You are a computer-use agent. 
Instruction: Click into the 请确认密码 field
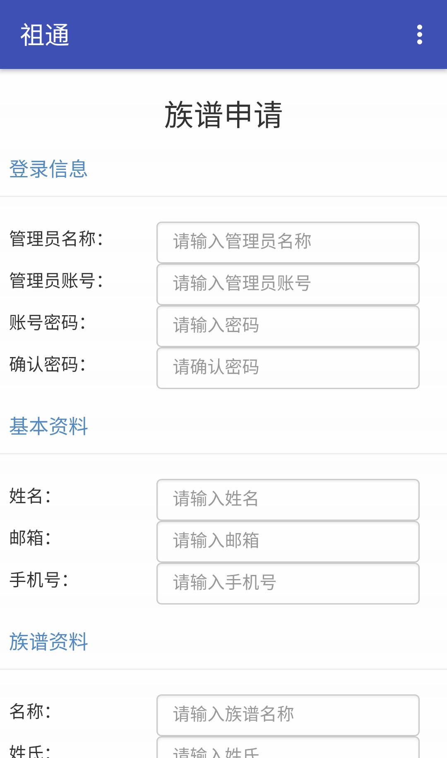[x=288, y=368]
